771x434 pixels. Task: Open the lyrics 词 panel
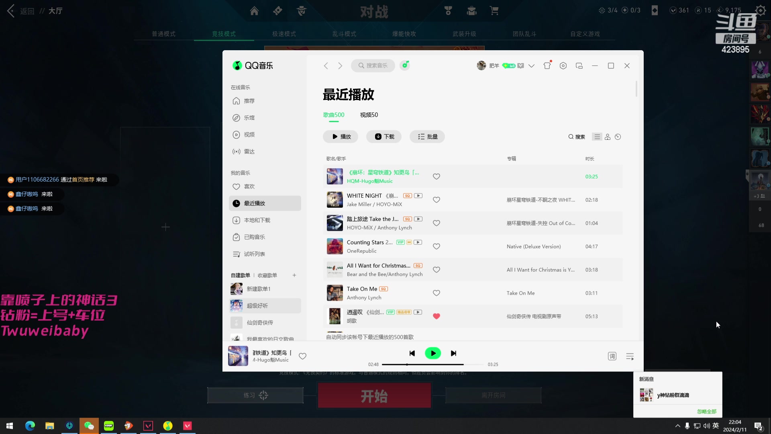click(x=612, y=356)
